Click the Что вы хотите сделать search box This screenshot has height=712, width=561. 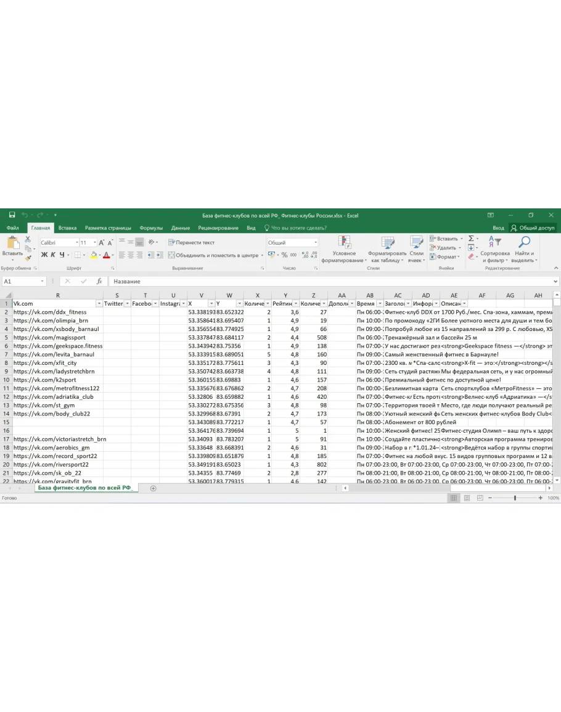295,228
